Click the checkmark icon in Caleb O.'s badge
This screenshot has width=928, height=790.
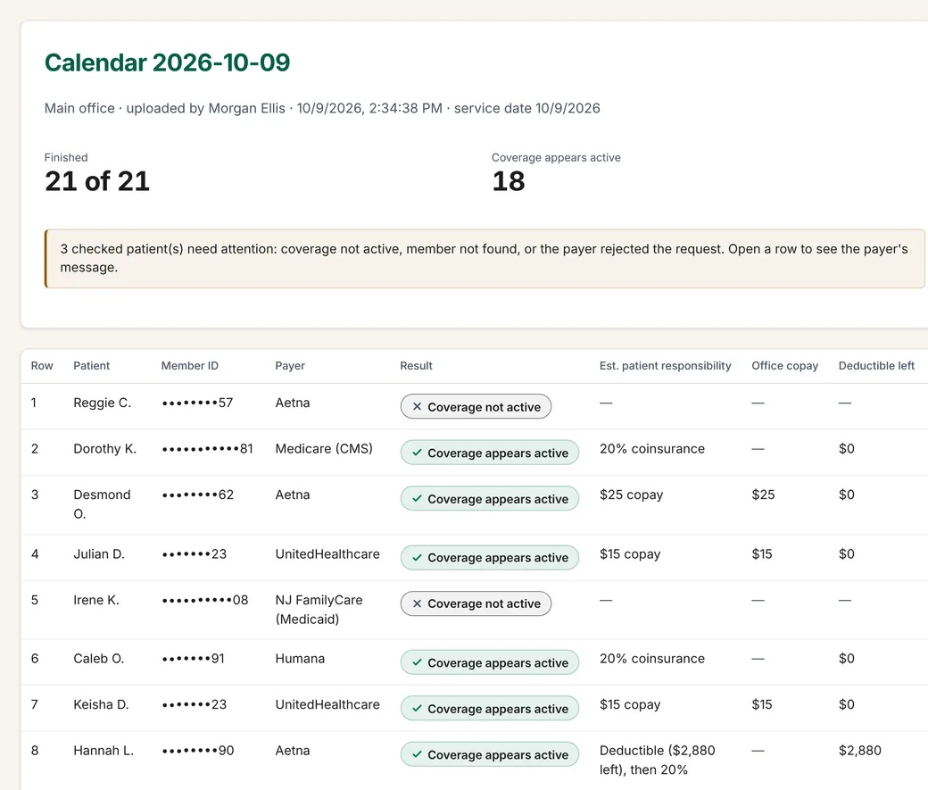(418, 662)
